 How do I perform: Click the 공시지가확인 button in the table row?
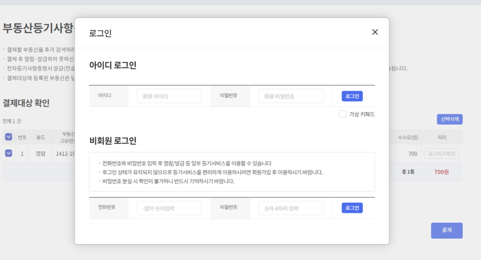pyautogui.click(x=441, y=154)
